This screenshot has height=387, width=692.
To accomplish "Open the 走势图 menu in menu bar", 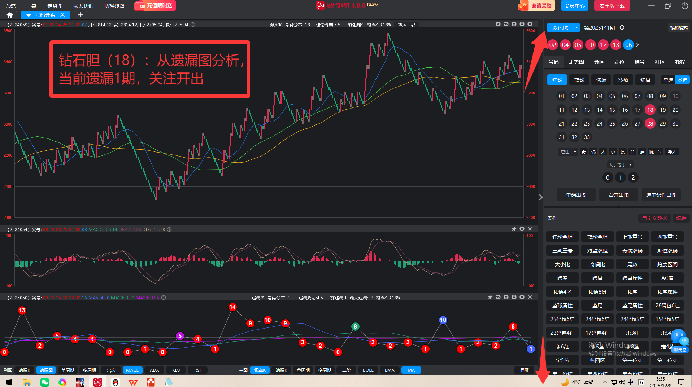I will pos(55,5).
